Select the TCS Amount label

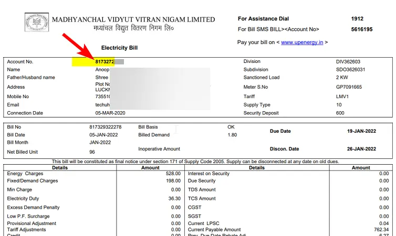[202, 199]
